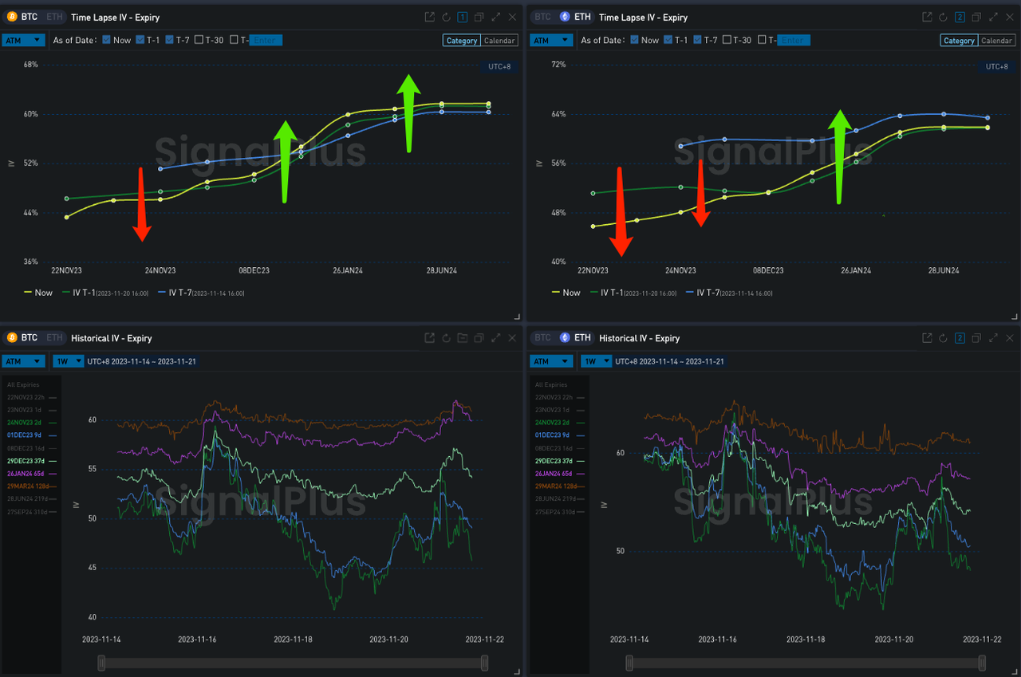The width and height of the screenshot is (1021, 677).
Task: Pop out the ETH Historical IV panel
Action: 927,338
